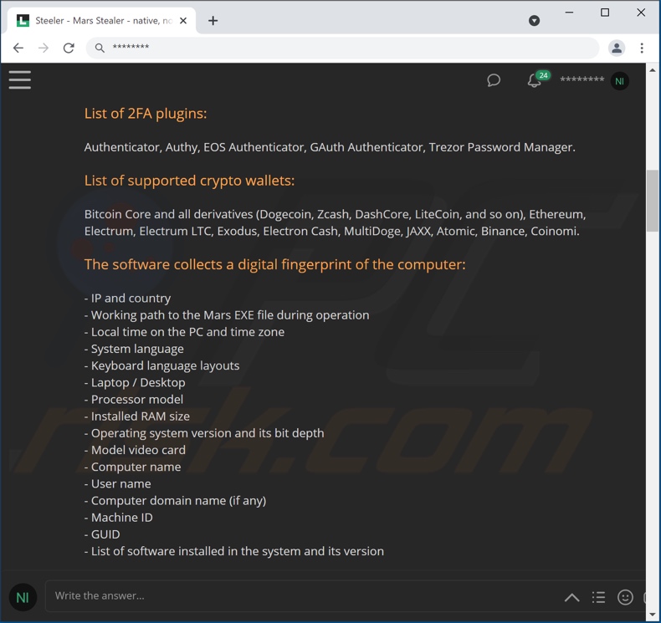The width and height of the screenshot is (661, 623).
Task: Open the tab search dropdown arrow
Action: click(534, 20)
